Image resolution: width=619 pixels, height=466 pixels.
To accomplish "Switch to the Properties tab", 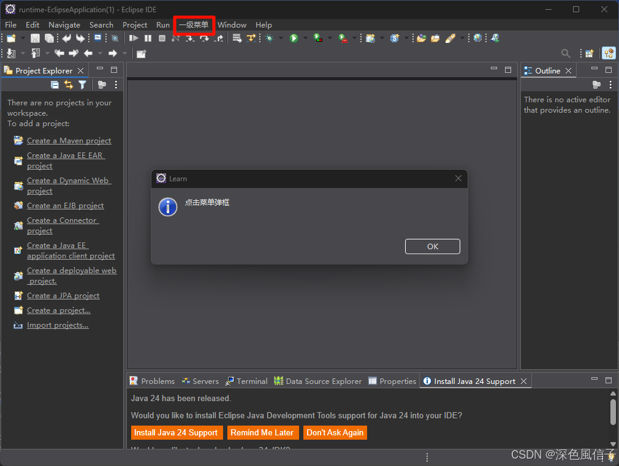I will [x=392, y=381].
